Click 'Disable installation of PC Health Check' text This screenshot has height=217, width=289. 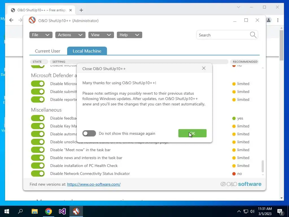(x=84, y=166)
